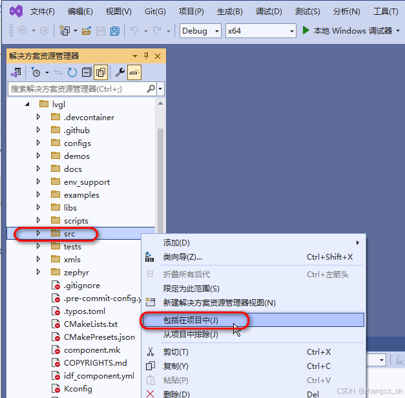Toggle the show all files button

coord(101,72)
